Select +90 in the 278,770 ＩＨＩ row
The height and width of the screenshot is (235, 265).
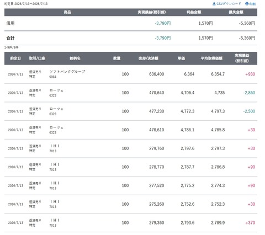(x=251, y=167)
